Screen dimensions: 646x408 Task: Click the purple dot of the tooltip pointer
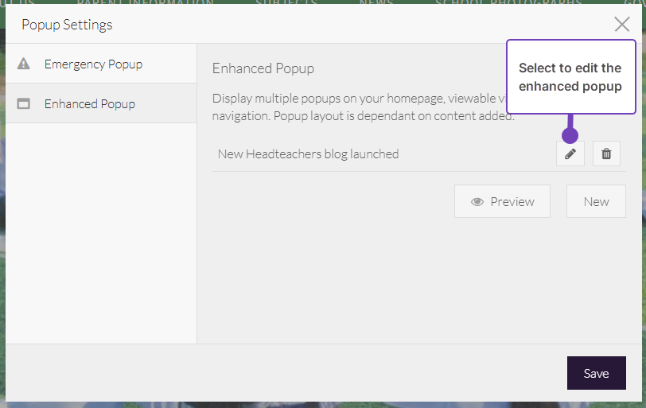pos(570,135)
